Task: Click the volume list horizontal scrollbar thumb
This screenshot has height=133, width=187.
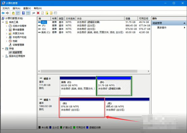Action: point(89,71)
